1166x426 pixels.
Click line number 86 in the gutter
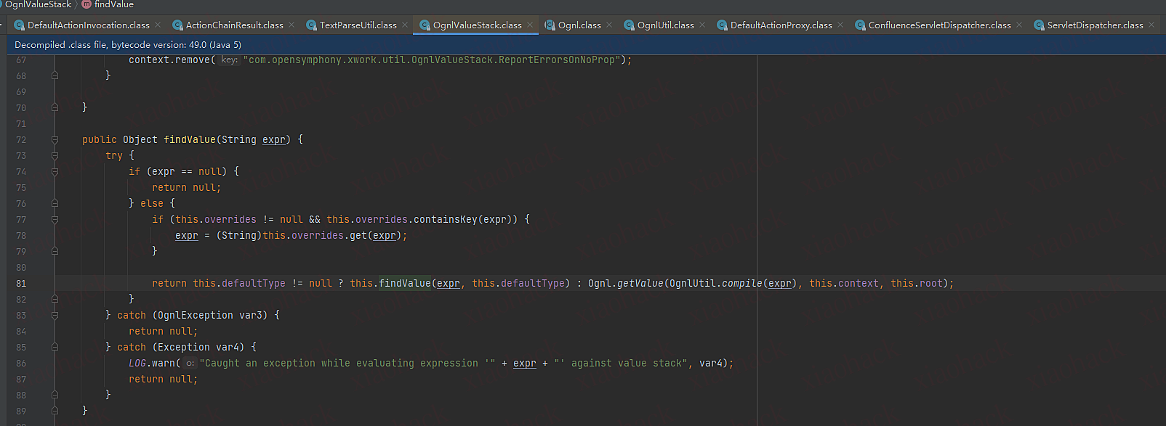pos(21,364)
